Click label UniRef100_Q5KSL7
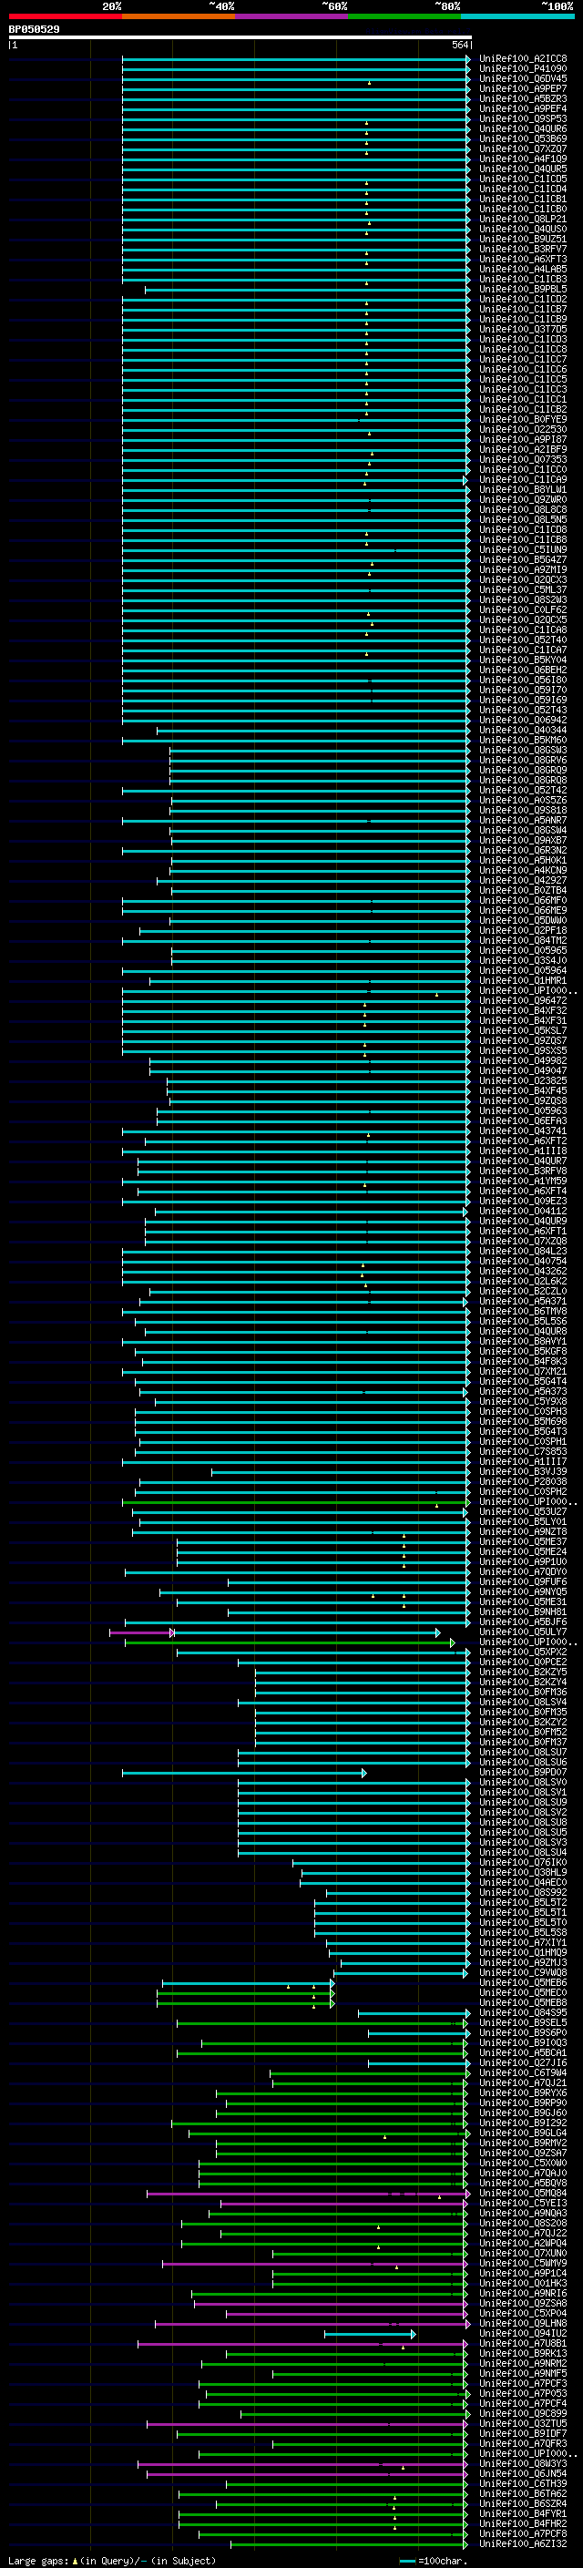 pyautogui.click(x=523, y=1031)
